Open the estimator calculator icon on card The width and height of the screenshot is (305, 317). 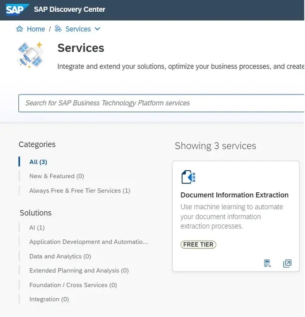pos(267,263)
